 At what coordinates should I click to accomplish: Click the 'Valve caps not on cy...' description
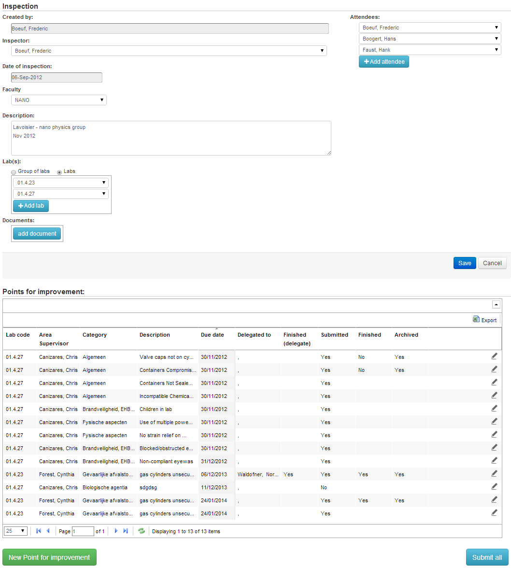pos(167,357)
